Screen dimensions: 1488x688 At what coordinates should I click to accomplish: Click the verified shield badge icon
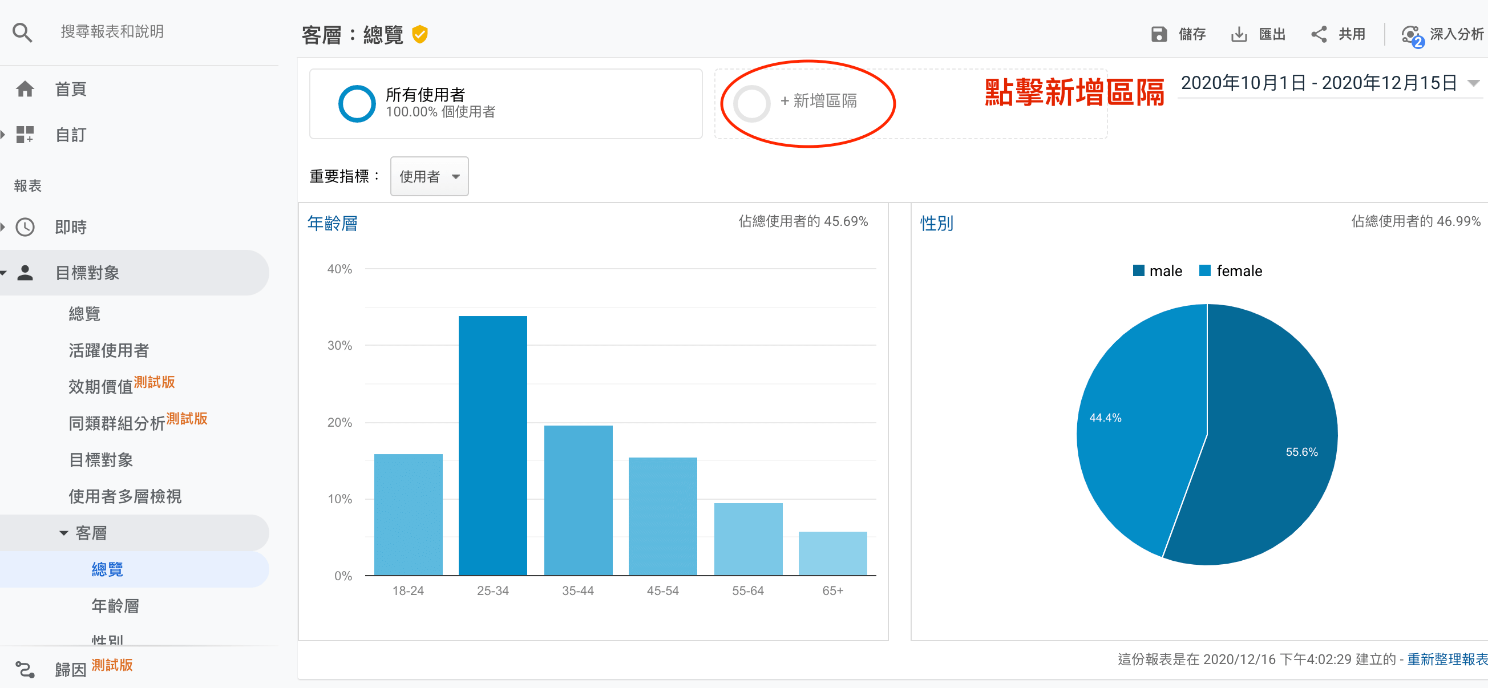click(x=420, y=35)
